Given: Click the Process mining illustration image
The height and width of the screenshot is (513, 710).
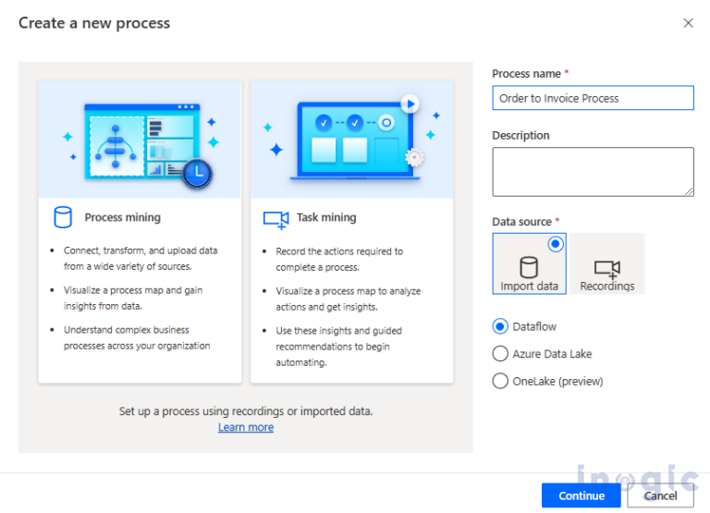Looking at the screenshot, I should (x=140, y=139).
